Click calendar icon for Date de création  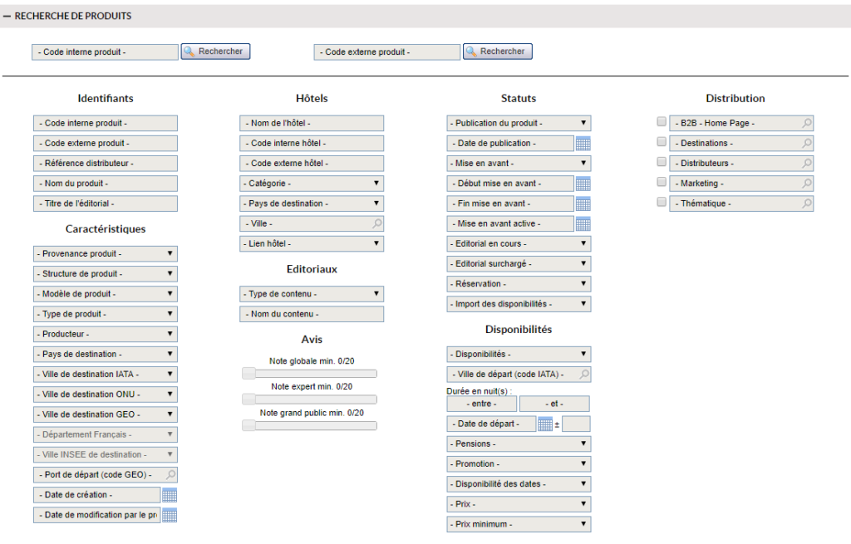(x=170, y=496)
